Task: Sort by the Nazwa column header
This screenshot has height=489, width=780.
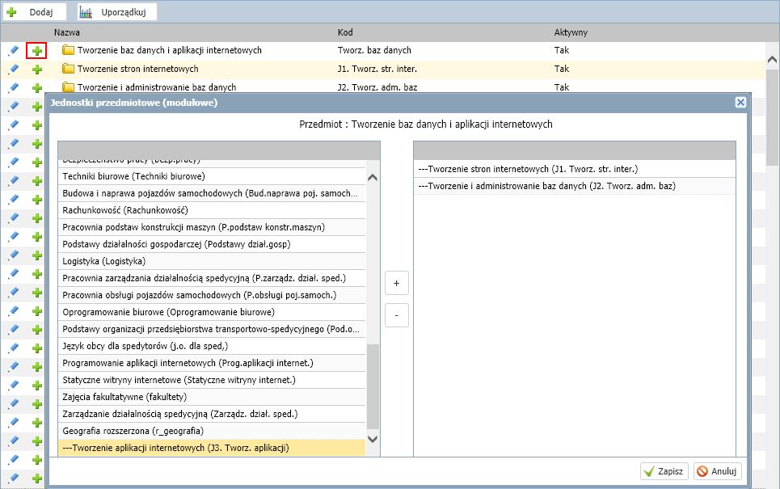Action: pyautogui.click(x=66, y=32)
